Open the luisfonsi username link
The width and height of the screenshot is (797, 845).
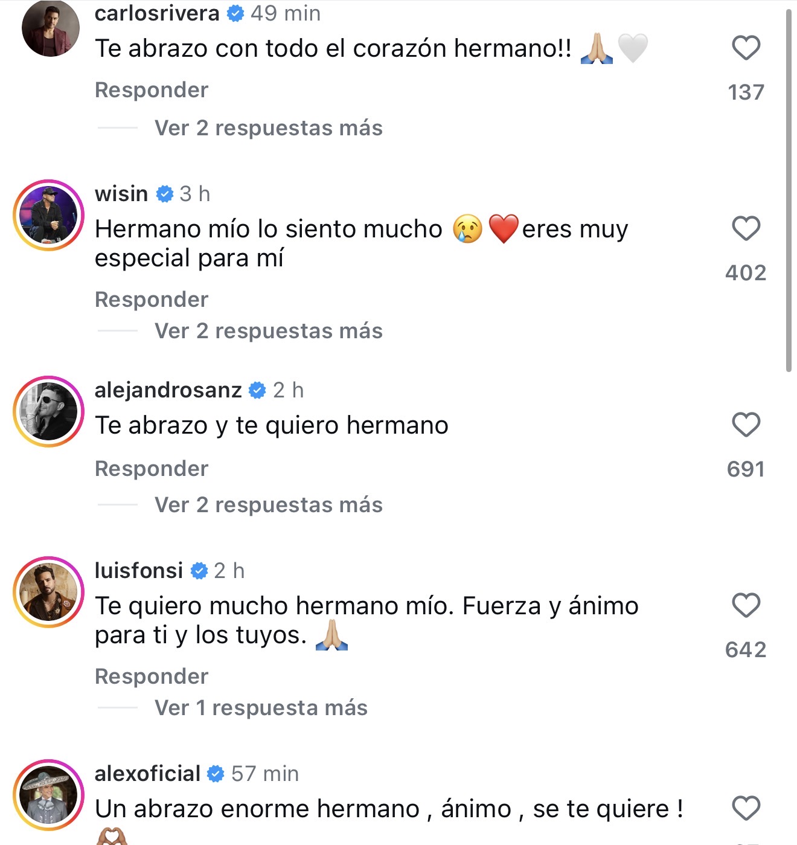[139, 570]
